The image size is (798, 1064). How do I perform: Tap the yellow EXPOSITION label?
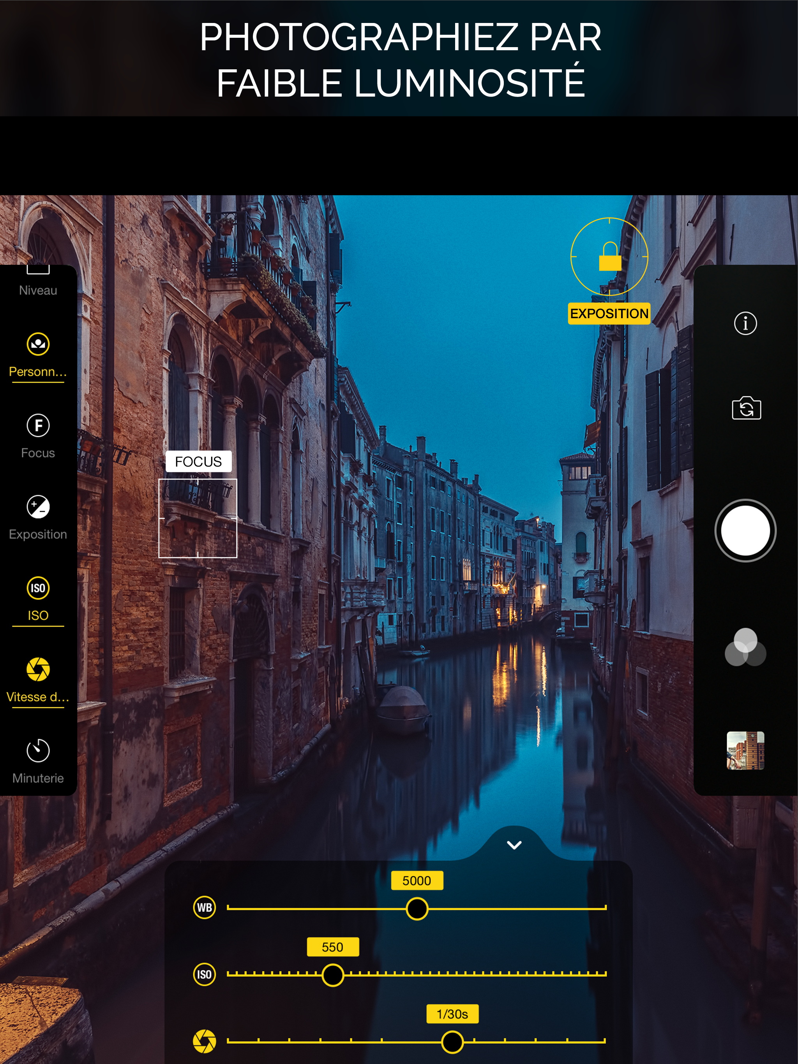609,314
